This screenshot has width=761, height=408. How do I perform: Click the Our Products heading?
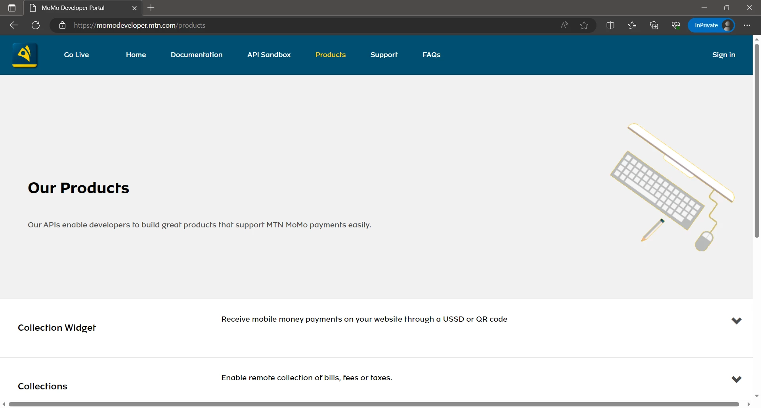click(78, 188)
